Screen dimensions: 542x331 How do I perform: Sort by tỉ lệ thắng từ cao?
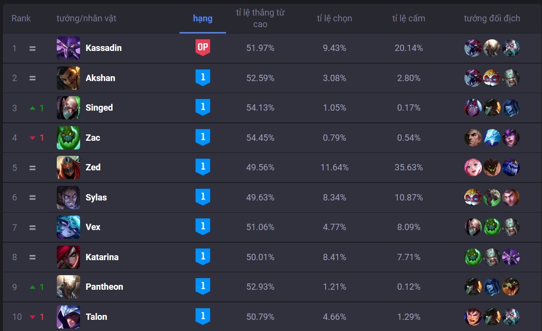260,18
